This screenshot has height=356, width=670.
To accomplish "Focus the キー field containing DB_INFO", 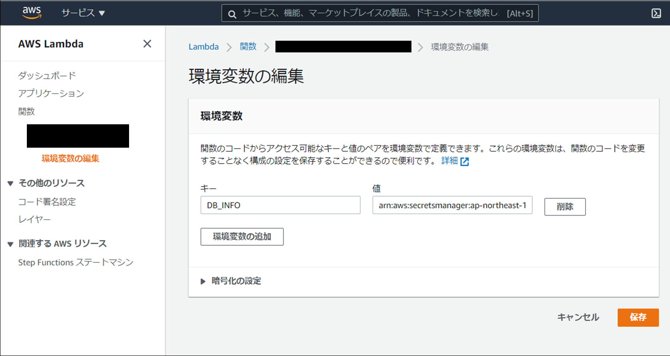I will pos(280,205).
